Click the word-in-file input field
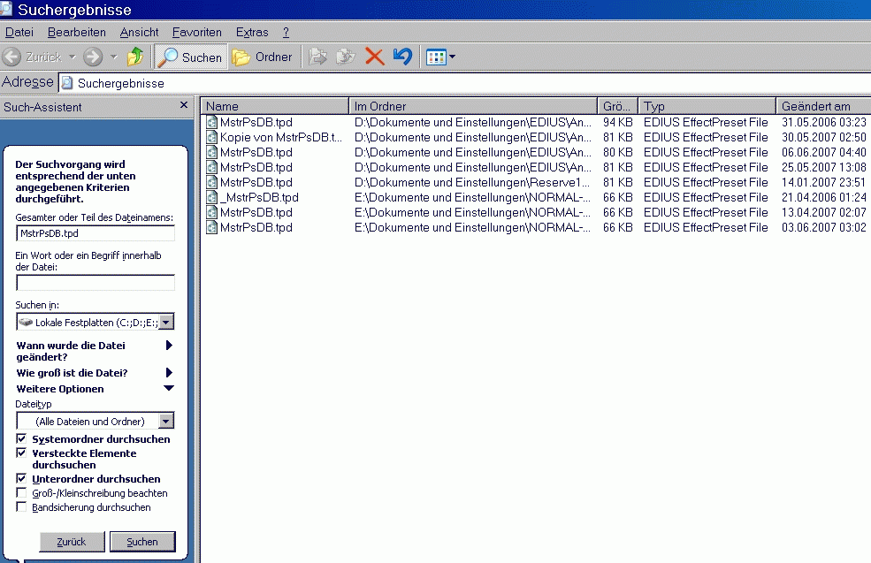 pyautogui.click(x=96, y=283)
